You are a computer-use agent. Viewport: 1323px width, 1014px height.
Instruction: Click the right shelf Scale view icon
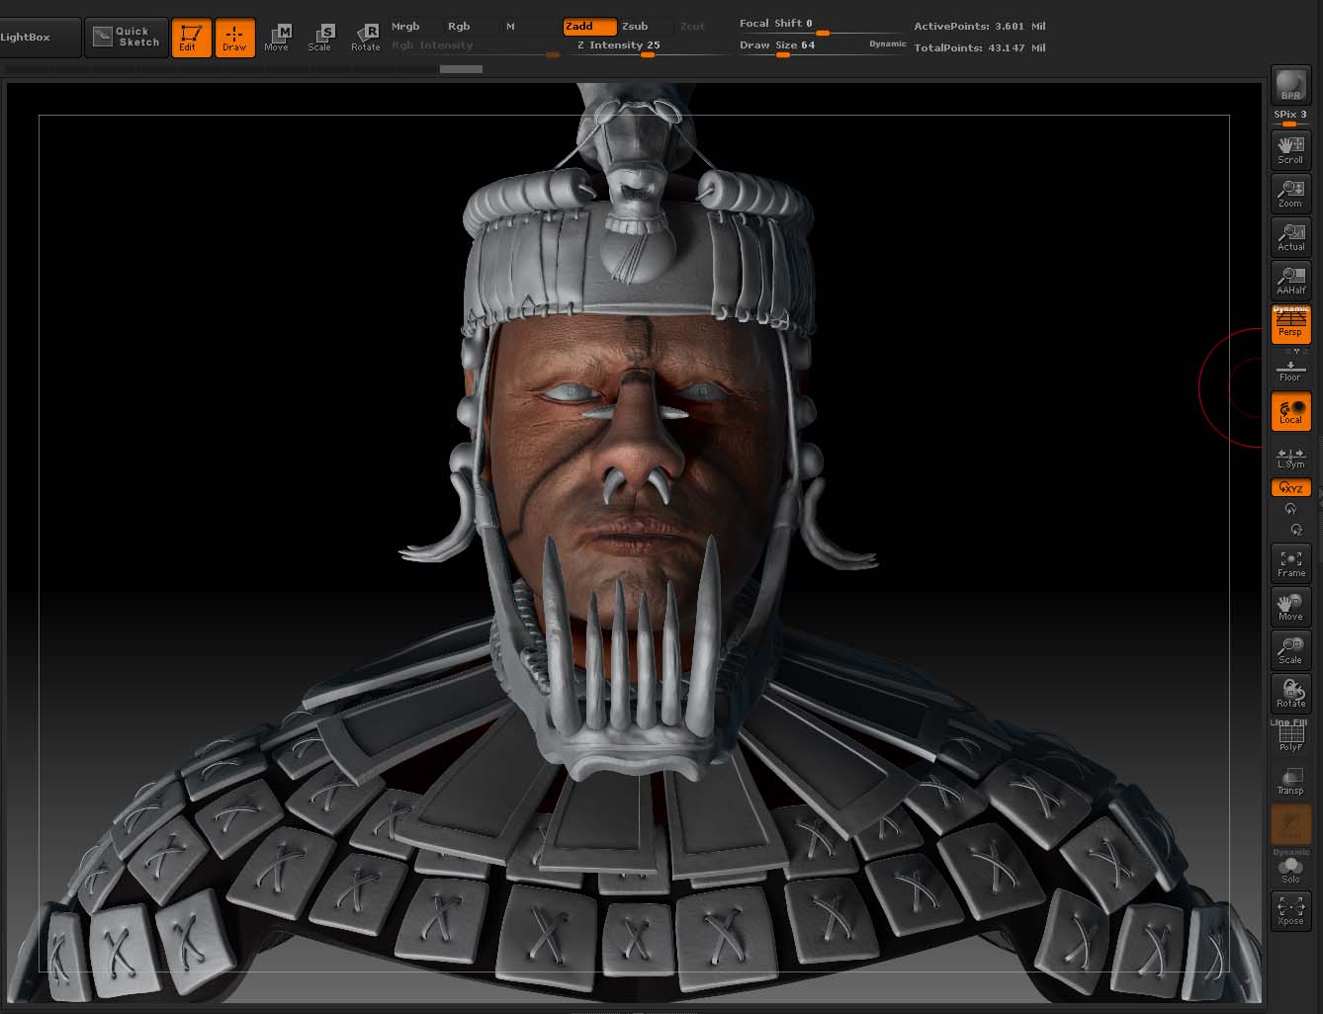tap(1290, 650)
